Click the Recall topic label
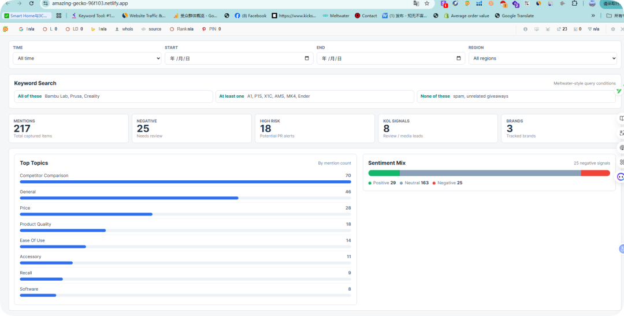 26,273
